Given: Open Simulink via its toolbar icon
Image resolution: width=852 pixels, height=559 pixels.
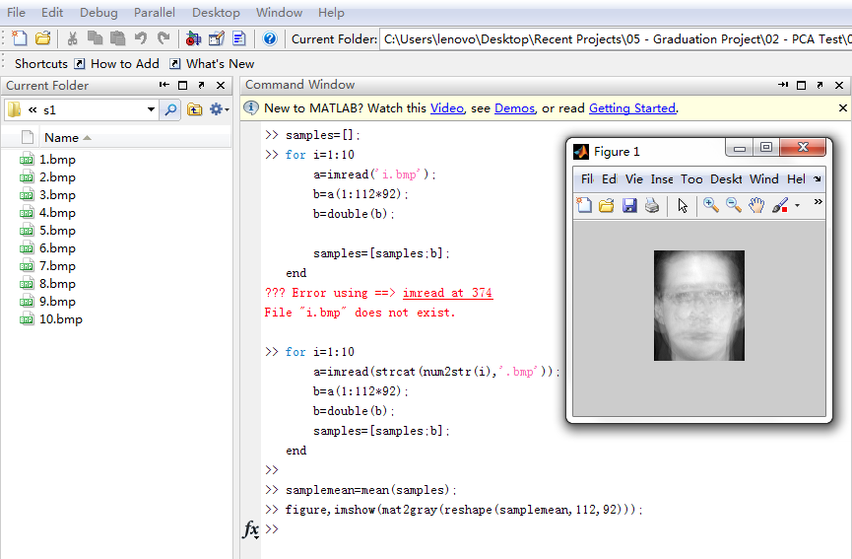Looking at the screenshot, I should pos(193,38).
